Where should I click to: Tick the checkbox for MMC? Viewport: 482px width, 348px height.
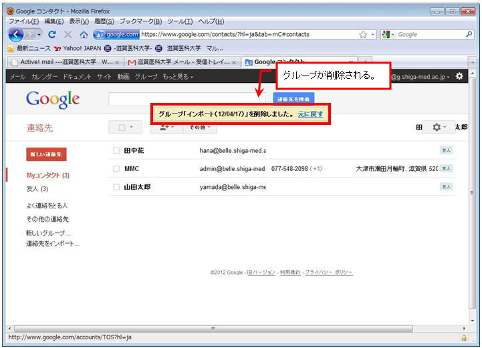116,168
